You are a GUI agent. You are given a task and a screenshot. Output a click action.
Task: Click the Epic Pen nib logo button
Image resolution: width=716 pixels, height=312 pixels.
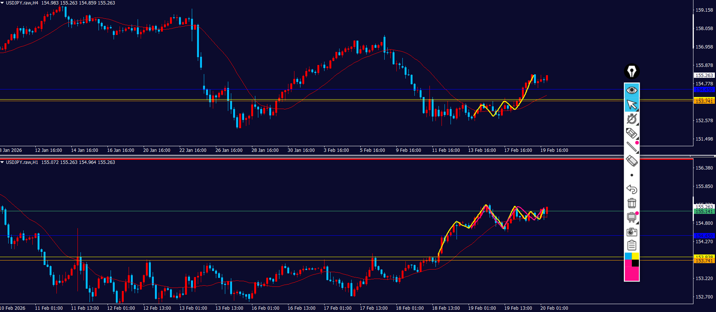pos(632,71)
